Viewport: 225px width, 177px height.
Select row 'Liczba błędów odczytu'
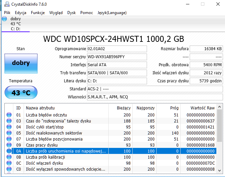coord(110,115)
